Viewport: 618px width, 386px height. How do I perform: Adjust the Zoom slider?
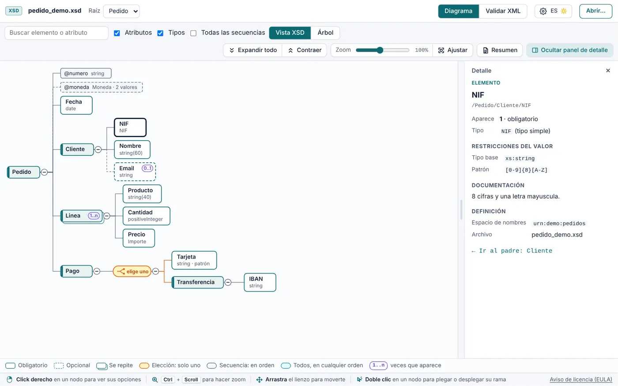pyautogui.click(x=382, y=50)
